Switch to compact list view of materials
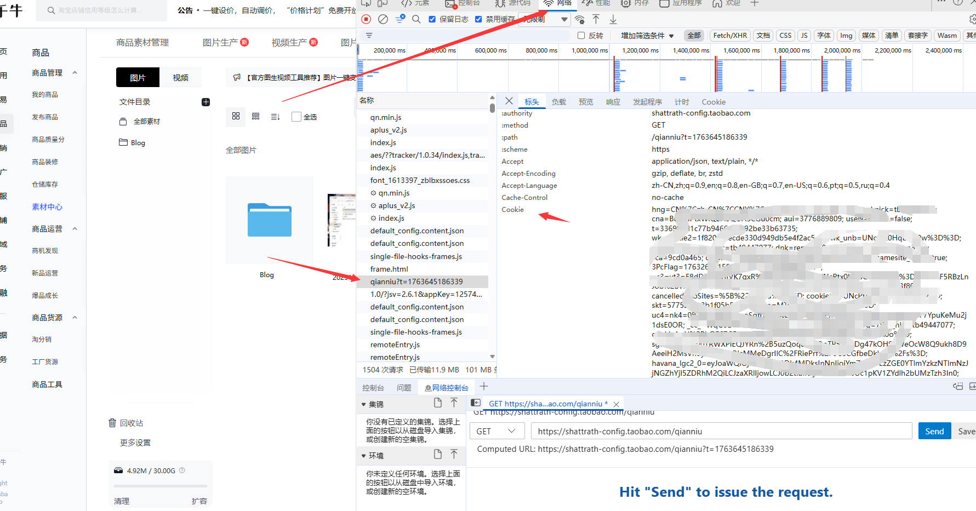976x511 pixels. click(x=256, y=116)
